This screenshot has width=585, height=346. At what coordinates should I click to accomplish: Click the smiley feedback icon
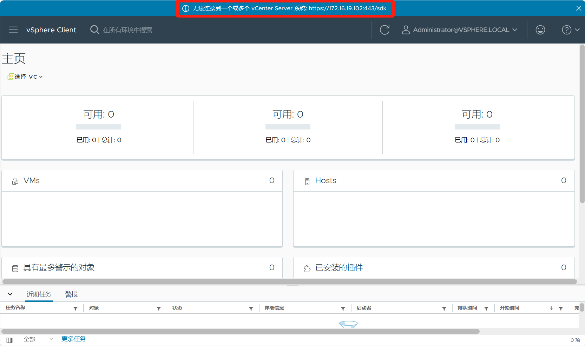(x=540, y=30)
